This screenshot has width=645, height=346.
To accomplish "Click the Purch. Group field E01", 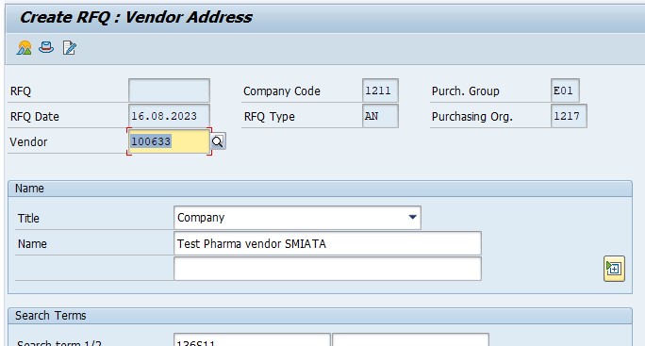I will [x=565, y=91].
